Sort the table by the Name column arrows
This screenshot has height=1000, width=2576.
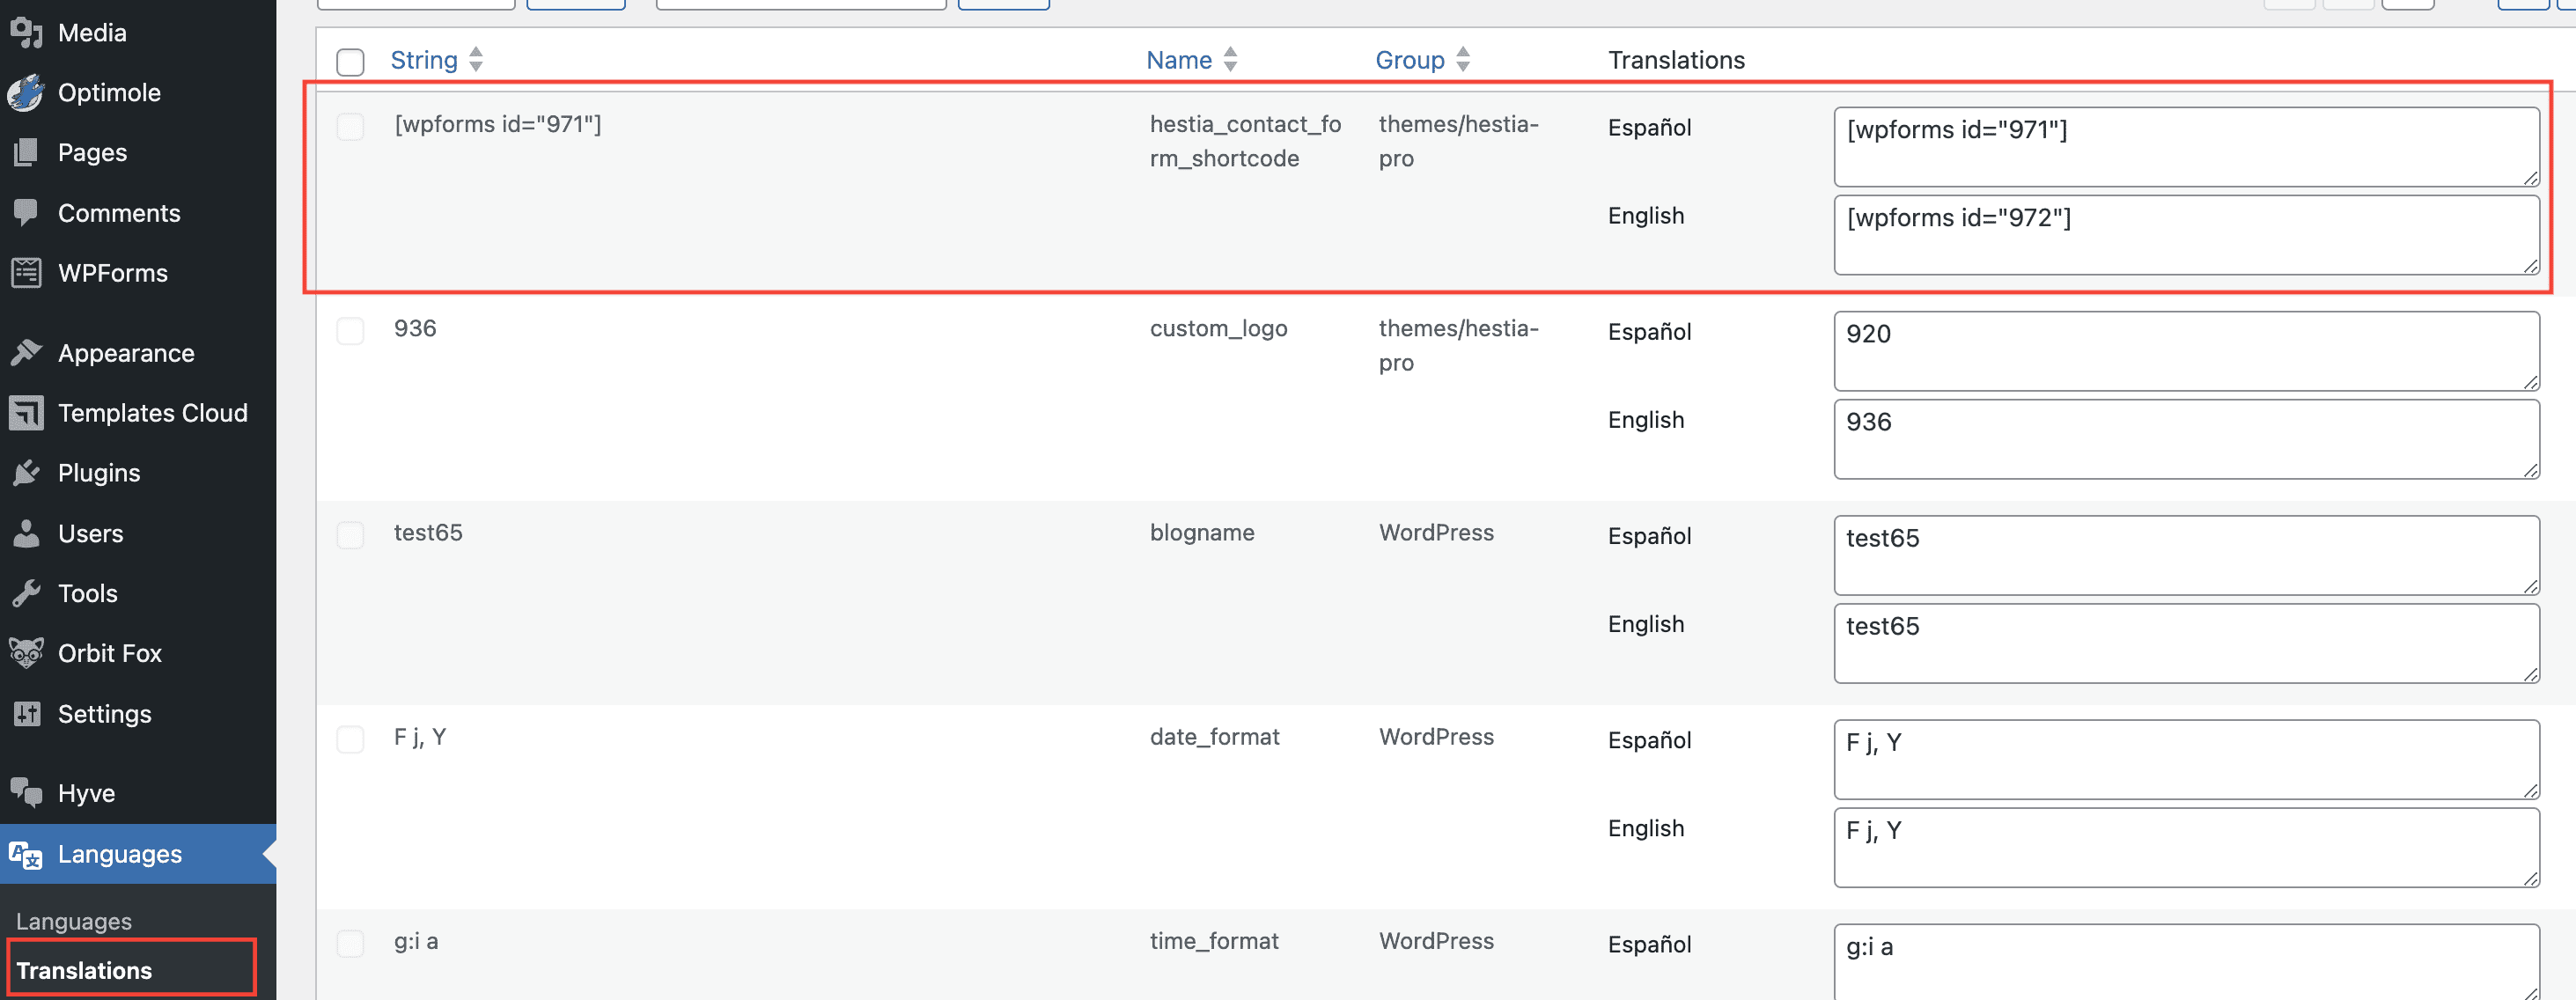pos(1230,60)
